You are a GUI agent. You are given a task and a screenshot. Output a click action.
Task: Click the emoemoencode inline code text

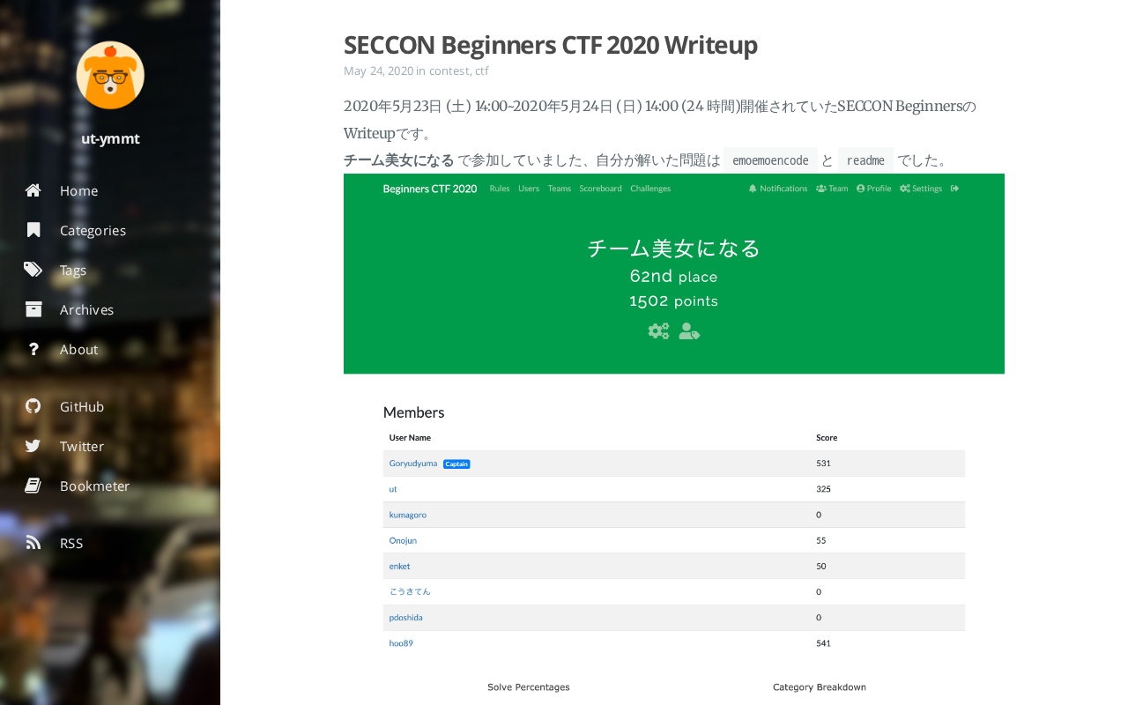(x=770, y=160)
